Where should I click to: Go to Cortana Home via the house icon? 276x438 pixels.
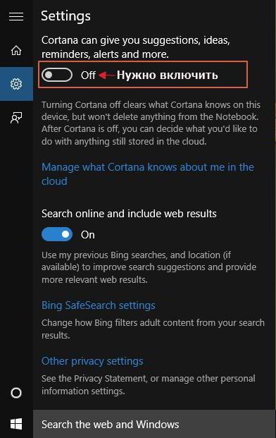pyautogui.click(x=16, y=50)
